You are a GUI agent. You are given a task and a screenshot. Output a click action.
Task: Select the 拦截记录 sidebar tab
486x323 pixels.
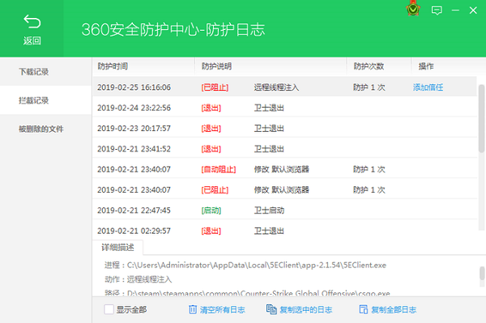tap(45, 100)
